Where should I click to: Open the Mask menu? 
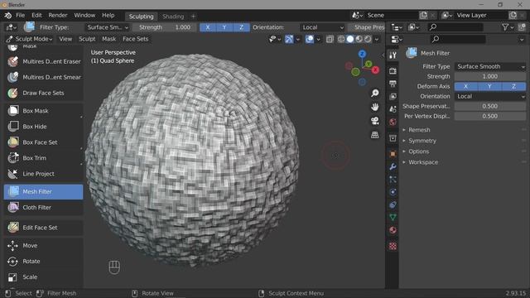pyautogui.click(x=108, y=39)
